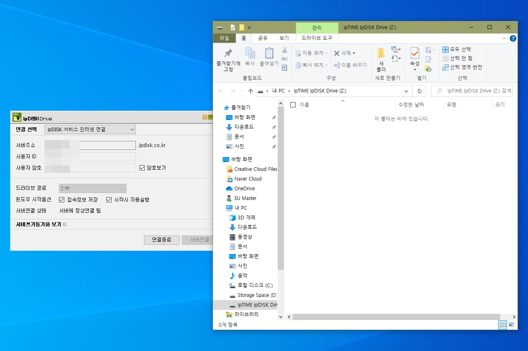The width and height of the screenshot is (528, 351).
Task: Collapse the ribbon with the chevron
Action: (x=504, y=38)
